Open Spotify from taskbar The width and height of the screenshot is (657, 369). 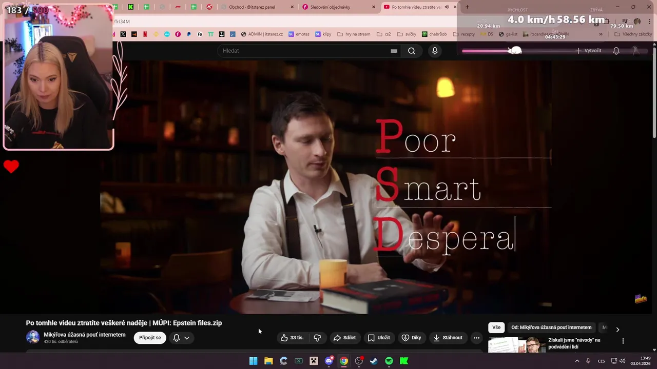389,361
